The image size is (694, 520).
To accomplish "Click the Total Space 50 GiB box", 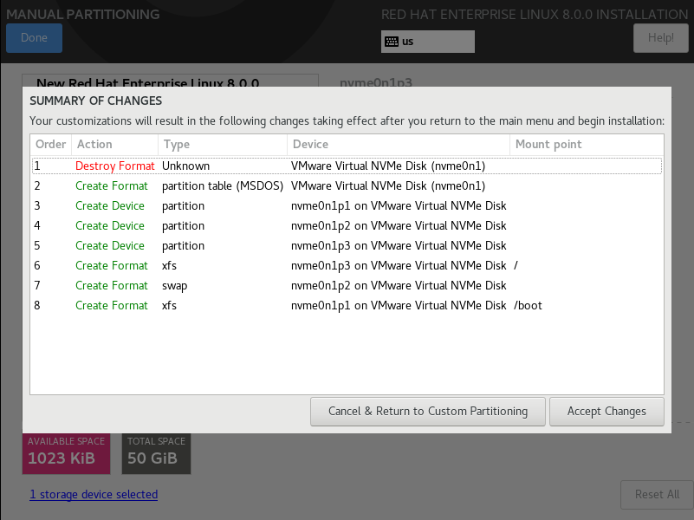I will 156,453.
